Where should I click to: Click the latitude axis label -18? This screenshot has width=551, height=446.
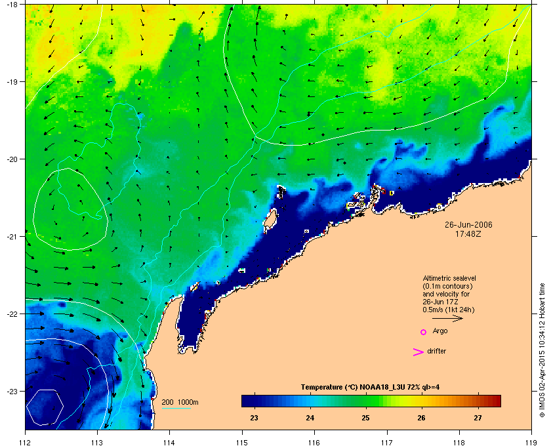click(12, 5)
